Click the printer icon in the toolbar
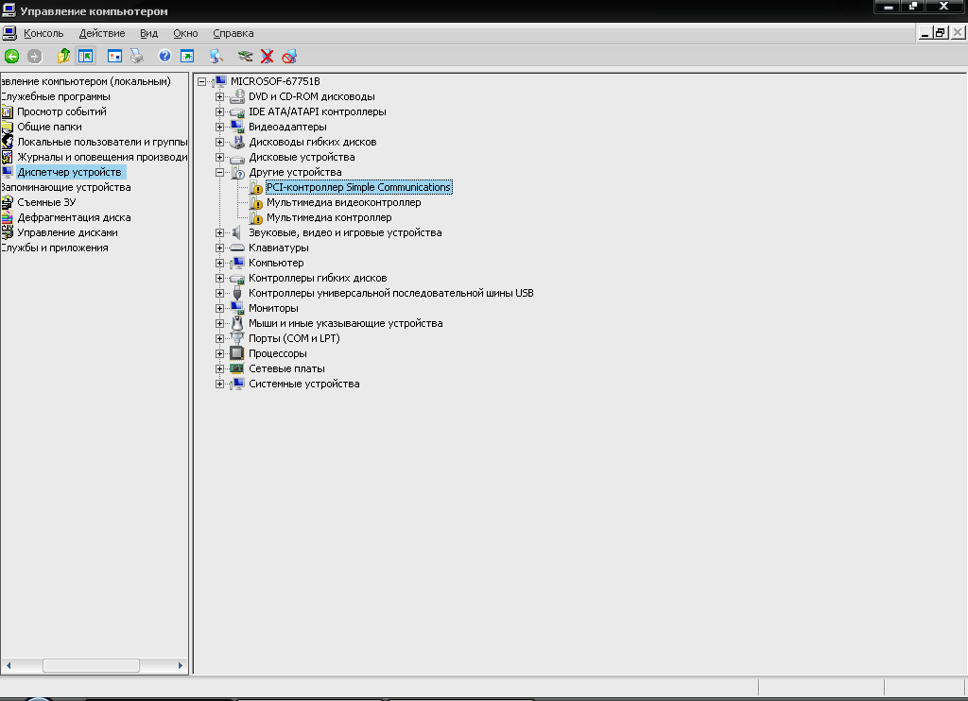Screen dimensions: 968x701 [136, 56]
